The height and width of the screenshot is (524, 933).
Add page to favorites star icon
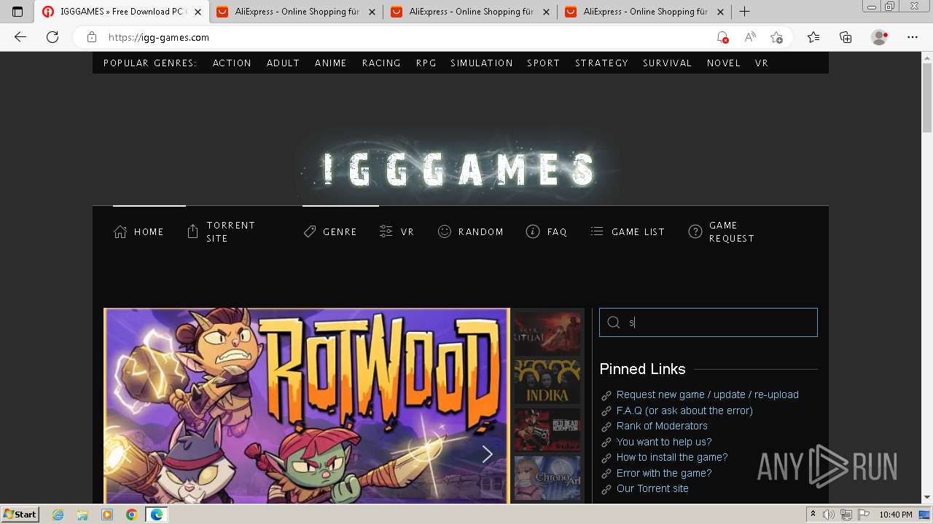(x=776, y=37)
